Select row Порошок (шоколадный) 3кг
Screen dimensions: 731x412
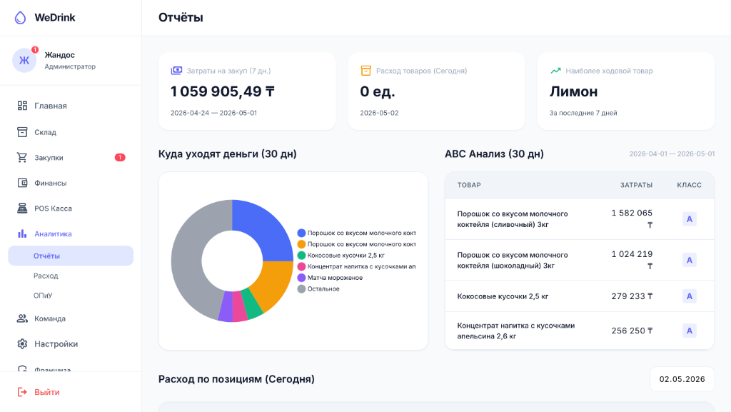pos(580,260)
